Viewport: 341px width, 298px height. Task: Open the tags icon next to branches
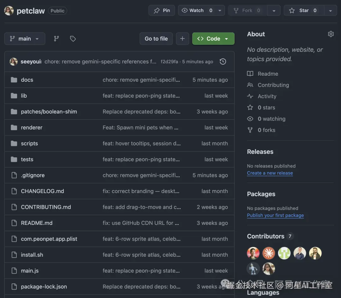(73, 39)
